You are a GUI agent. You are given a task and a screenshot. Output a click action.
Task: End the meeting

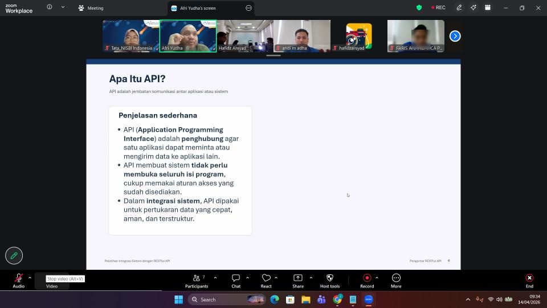[x=529, y=281]
